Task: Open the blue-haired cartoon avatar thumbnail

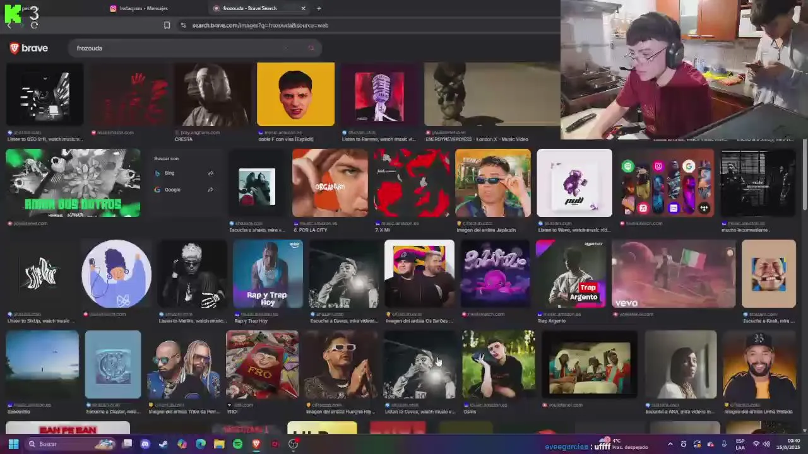Action: pos(116,274)
